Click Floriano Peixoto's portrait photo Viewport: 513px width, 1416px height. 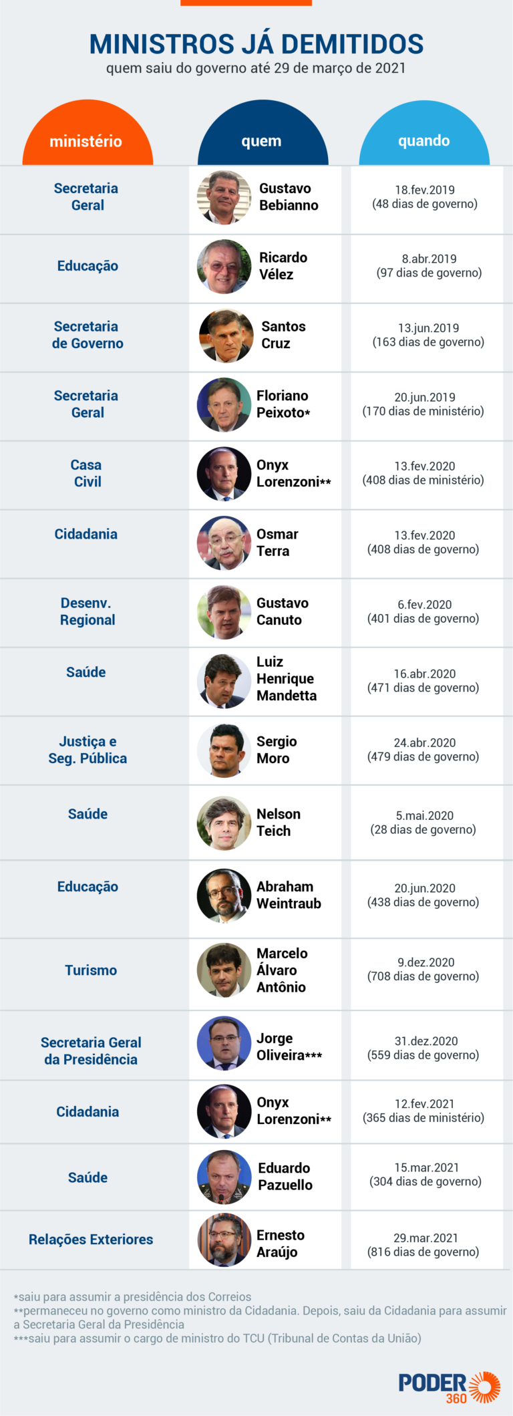(224, 404)
